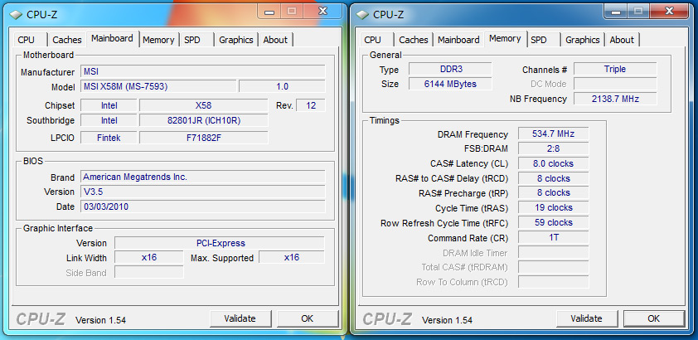Click the BIOS Date value 03/03/2010
Image resolution: width=698 pixels, height=340 pixels.
pyautogui.click(x=203, y=206)
